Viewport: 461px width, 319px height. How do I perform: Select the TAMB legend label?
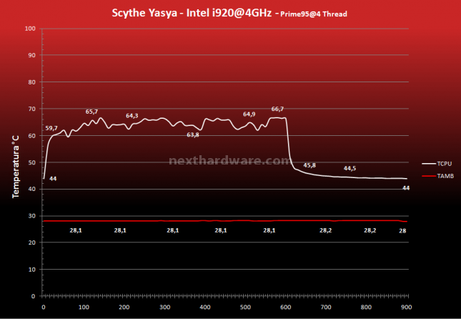445,176
